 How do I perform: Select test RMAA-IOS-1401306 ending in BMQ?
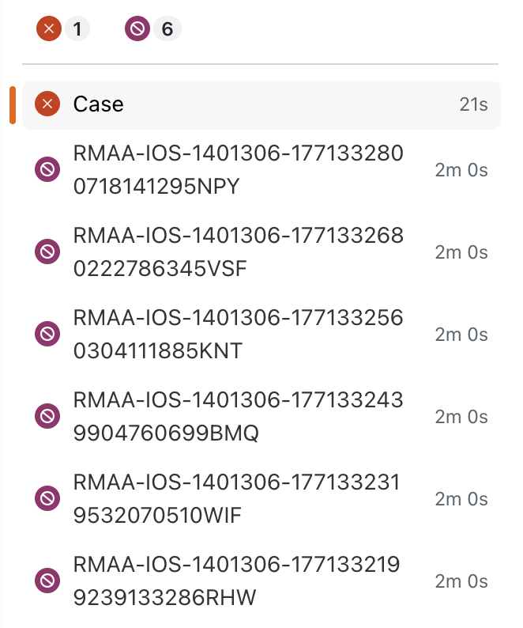tap(238, 416)
